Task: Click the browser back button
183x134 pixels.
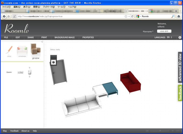Action: (4, 16)
